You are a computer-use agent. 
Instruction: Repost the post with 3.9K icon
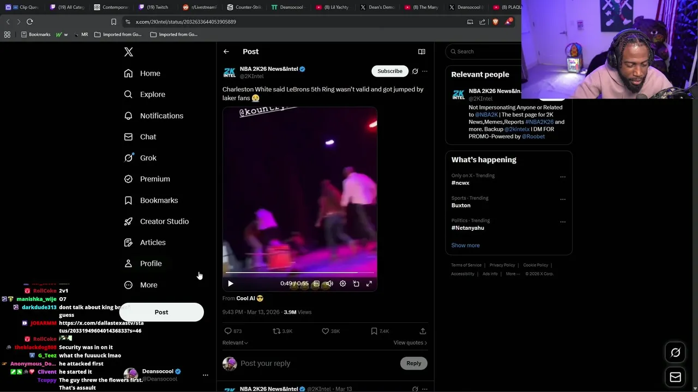coord(282,331)
